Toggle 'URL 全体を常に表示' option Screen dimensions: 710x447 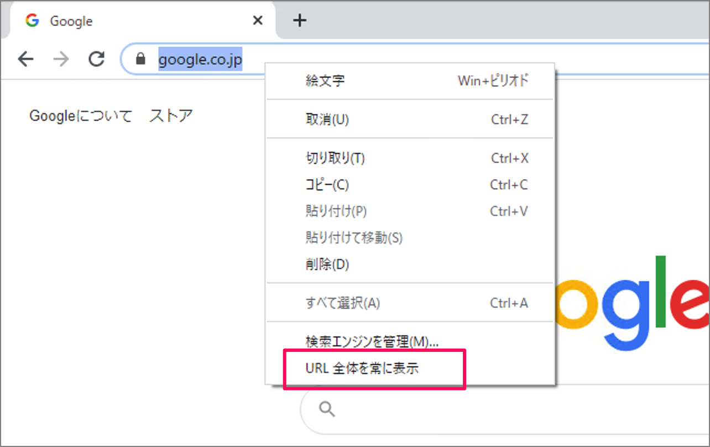pos(362,369)
